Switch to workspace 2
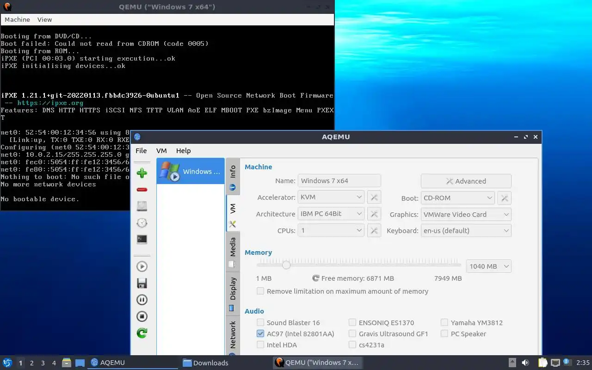Viewport: 592px width, 370px height. click(x=32, y=363)
